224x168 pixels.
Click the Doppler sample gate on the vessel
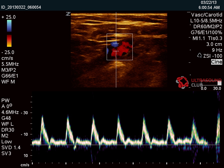[x=116, y=47]
